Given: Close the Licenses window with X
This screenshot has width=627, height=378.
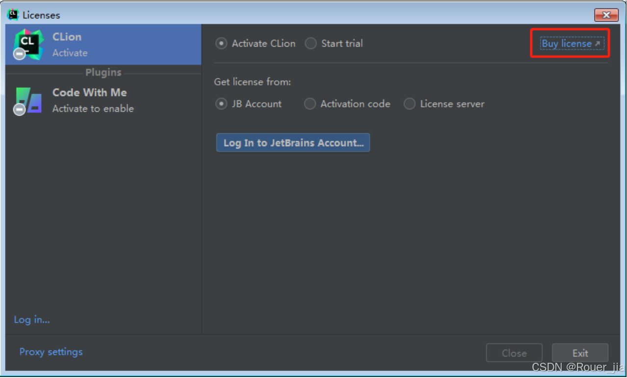Looking at the screenshot, I should tap(606, 15).
